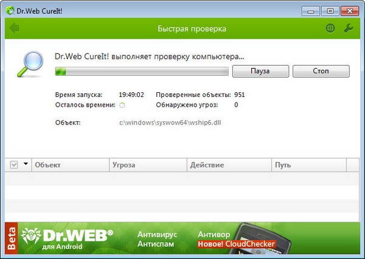Click the Быстрая проверка header title
365x259 pixels.
192,29
